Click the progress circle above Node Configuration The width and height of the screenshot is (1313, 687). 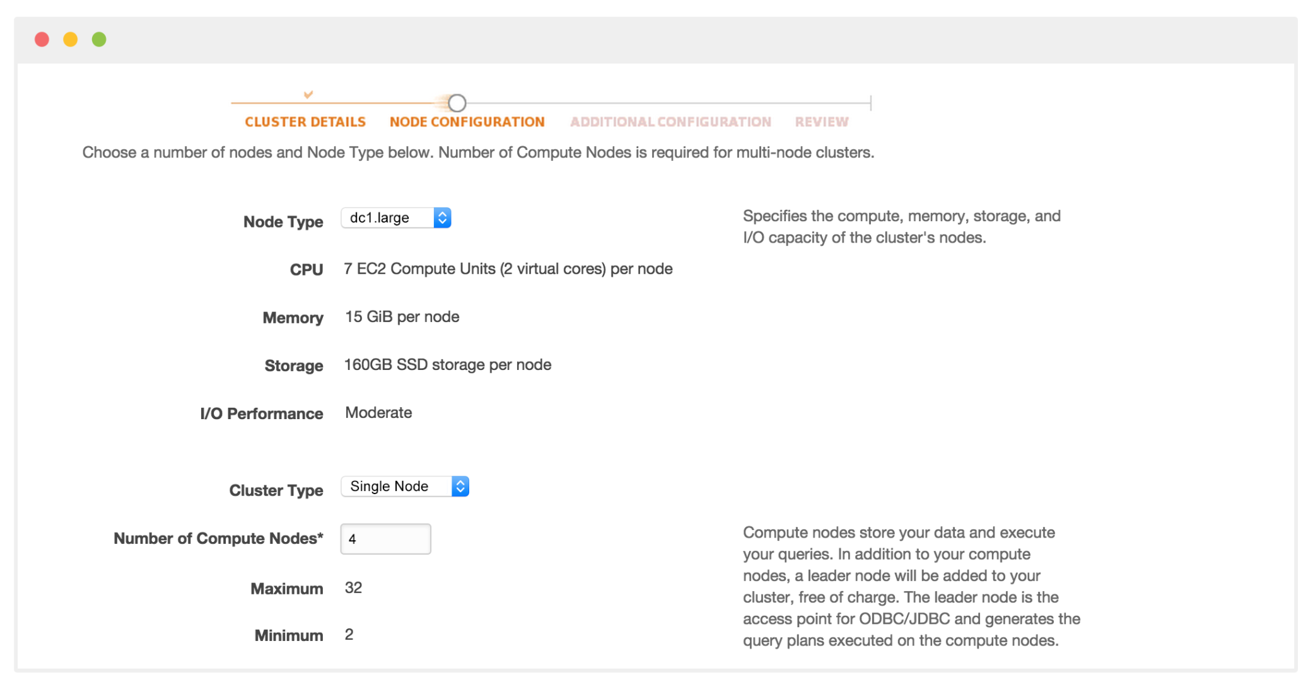[x=457, y=102]
